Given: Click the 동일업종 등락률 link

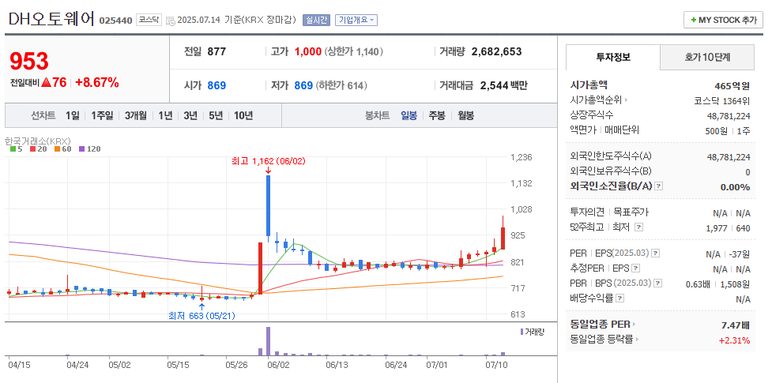Looking at the screenshot, I should click(601, 340).
